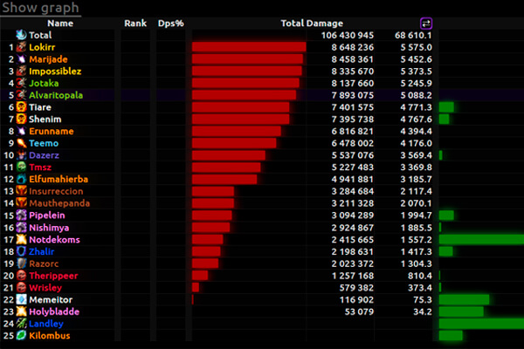Click the class icon beside Memeitor

[x=21, y=299]
